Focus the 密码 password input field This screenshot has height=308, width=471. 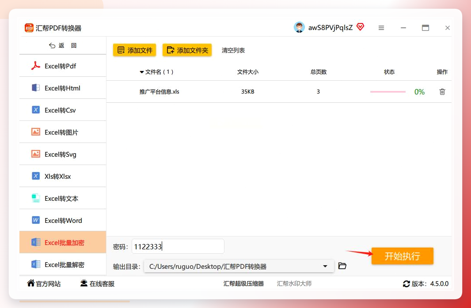click(x=178, y=247)
